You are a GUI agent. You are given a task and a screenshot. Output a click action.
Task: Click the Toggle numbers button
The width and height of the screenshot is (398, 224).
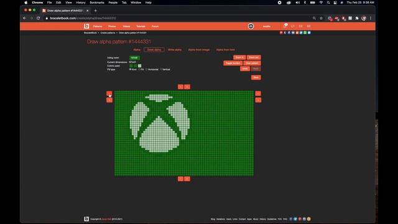click(x=233, y=63)
